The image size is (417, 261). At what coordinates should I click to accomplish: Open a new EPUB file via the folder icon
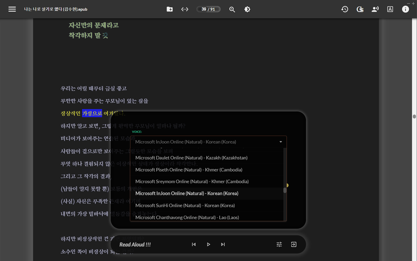(169, 9)
